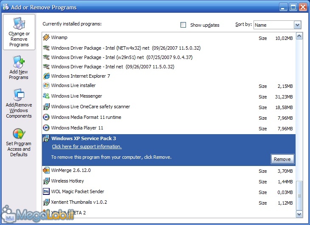Image resolution: width=310 pixels, height=225 pixels.
Task: Click the Intel net 11.5.0.32 driver icon
Action: tap(46, 66)
